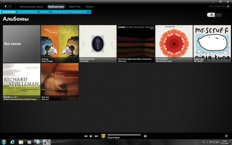This screenshot has width=232, height=145.
Task: Switch to the Исполнители view
Action: click(28, 12)
